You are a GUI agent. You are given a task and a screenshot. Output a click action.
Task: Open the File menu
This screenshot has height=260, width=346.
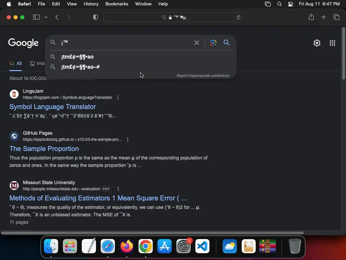(41, 4)
